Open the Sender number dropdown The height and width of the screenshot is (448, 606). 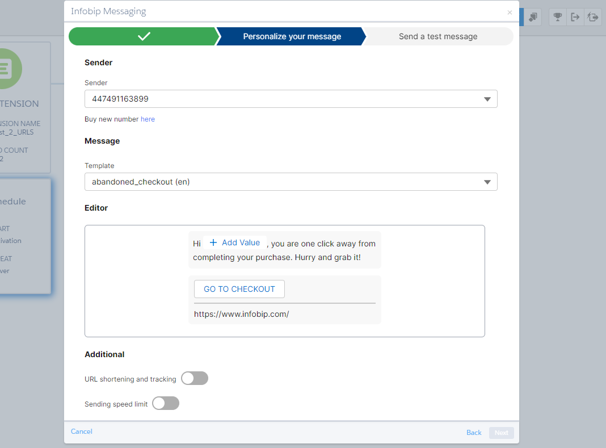coord(291,99)
